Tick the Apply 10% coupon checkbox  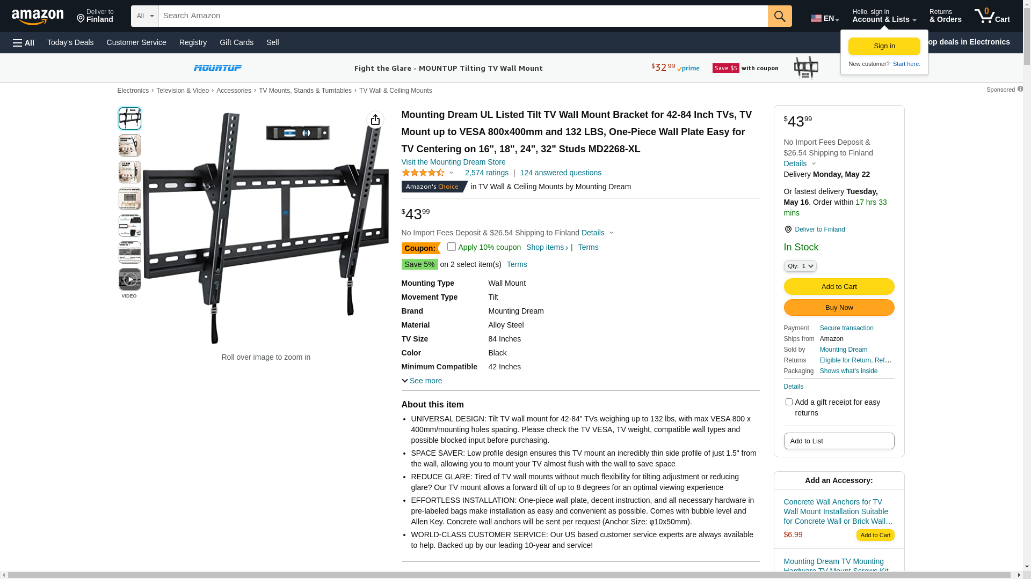(x=452, y=247)
